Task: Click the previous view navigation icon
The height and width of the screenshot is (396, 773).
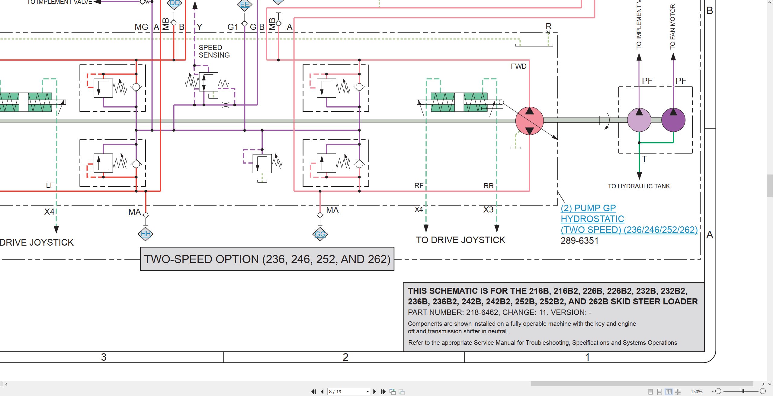Action: coord(393,391)
